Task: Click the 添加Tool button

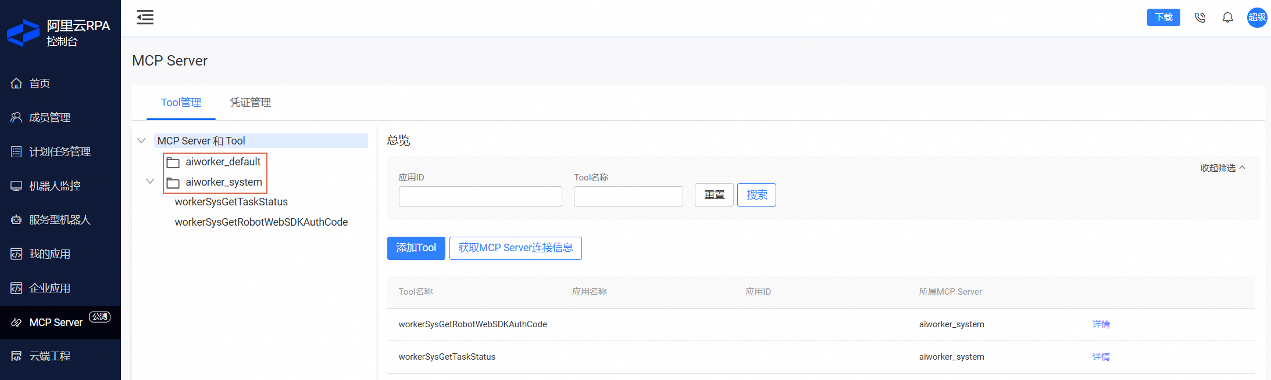Action: pos(416,248)
